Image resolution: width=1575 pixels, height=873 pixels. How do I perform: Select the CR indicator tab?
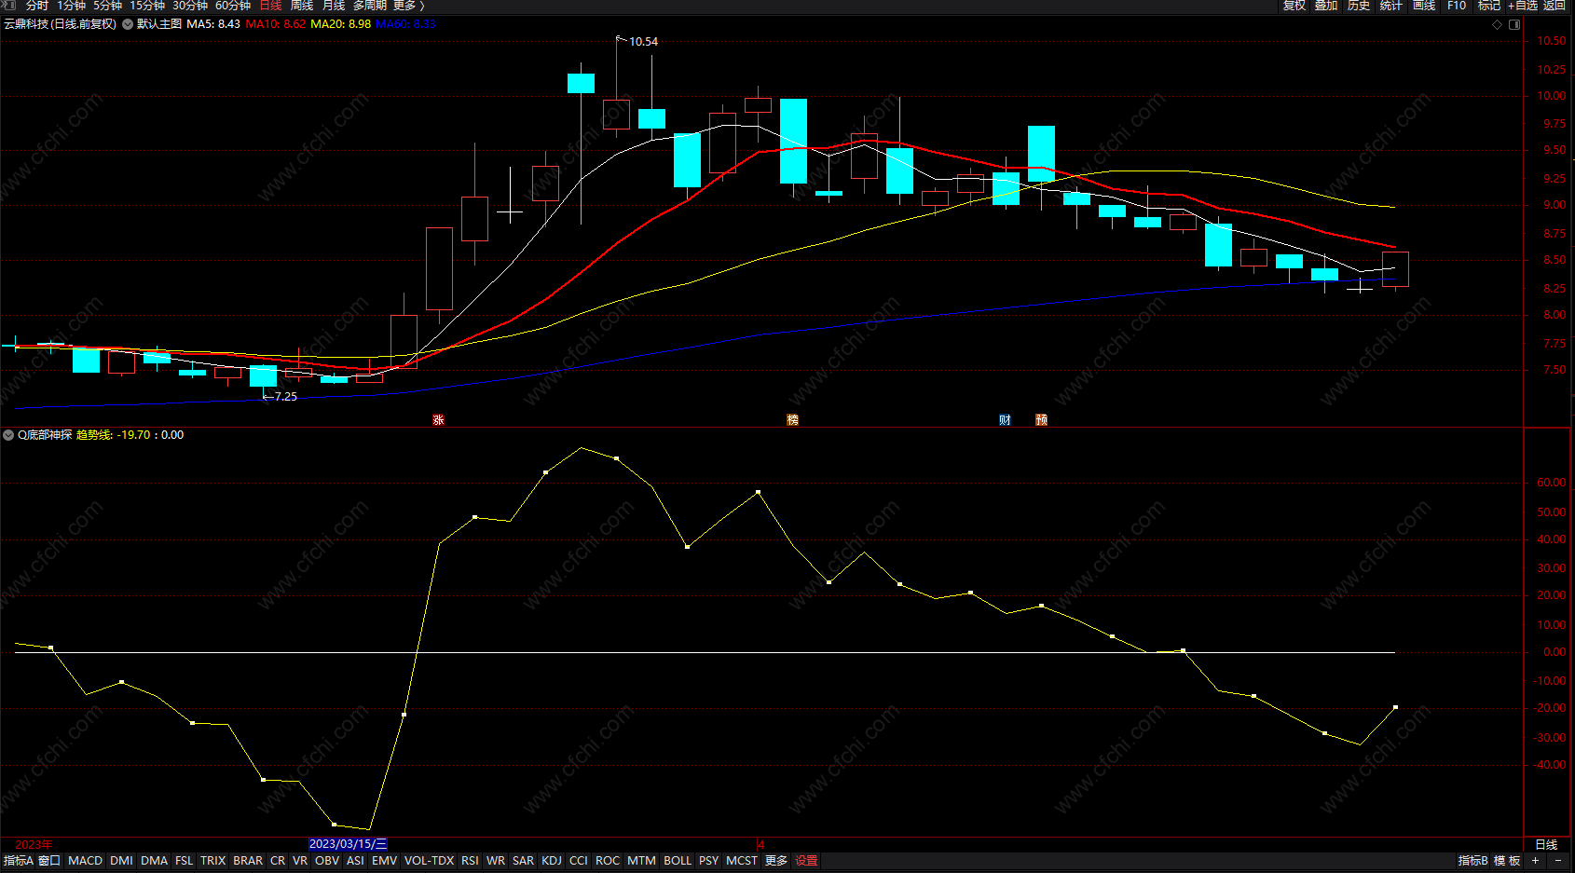(x=278, y=861)
